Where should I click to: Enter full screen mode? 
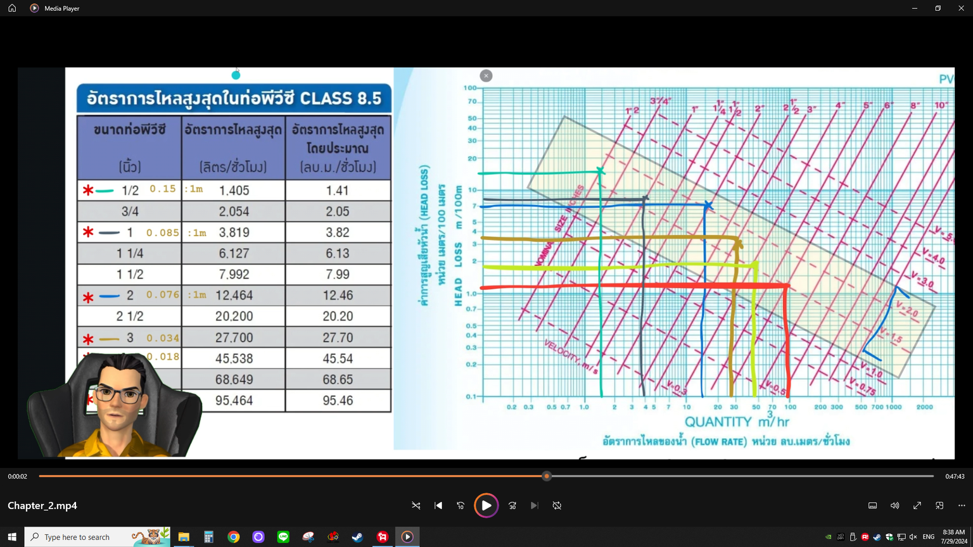click(x=917, y=506)
